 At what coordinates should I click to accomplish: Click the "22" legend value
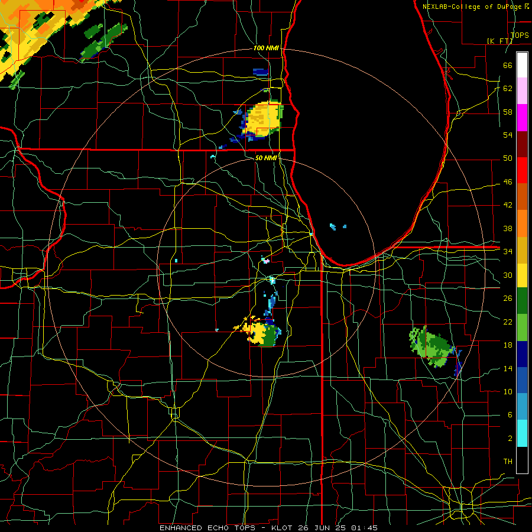click(508, 322)
